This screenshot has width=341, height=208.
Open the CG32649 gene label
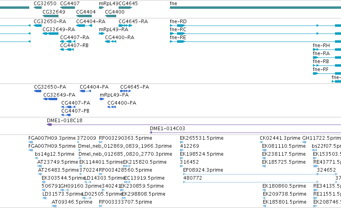pos(54,12)
